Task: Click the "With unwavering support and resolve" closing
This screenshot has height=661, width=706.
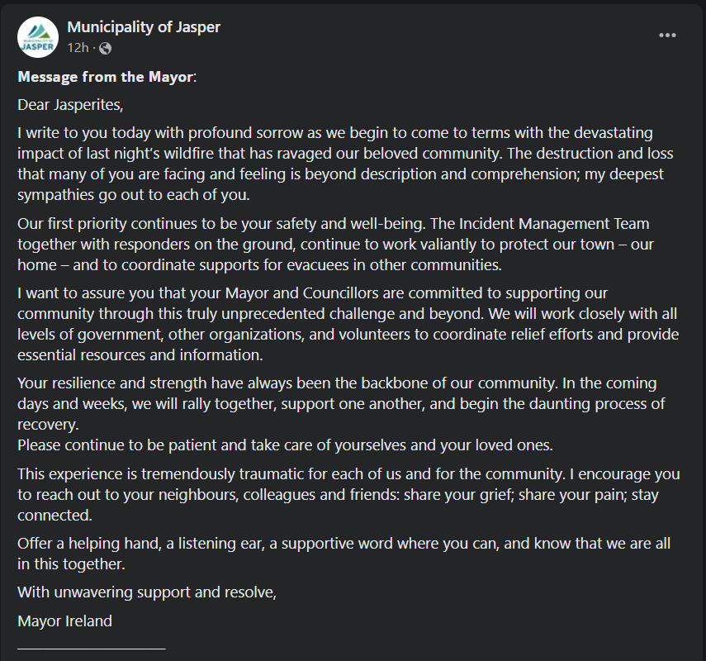Action: (147, 592)
